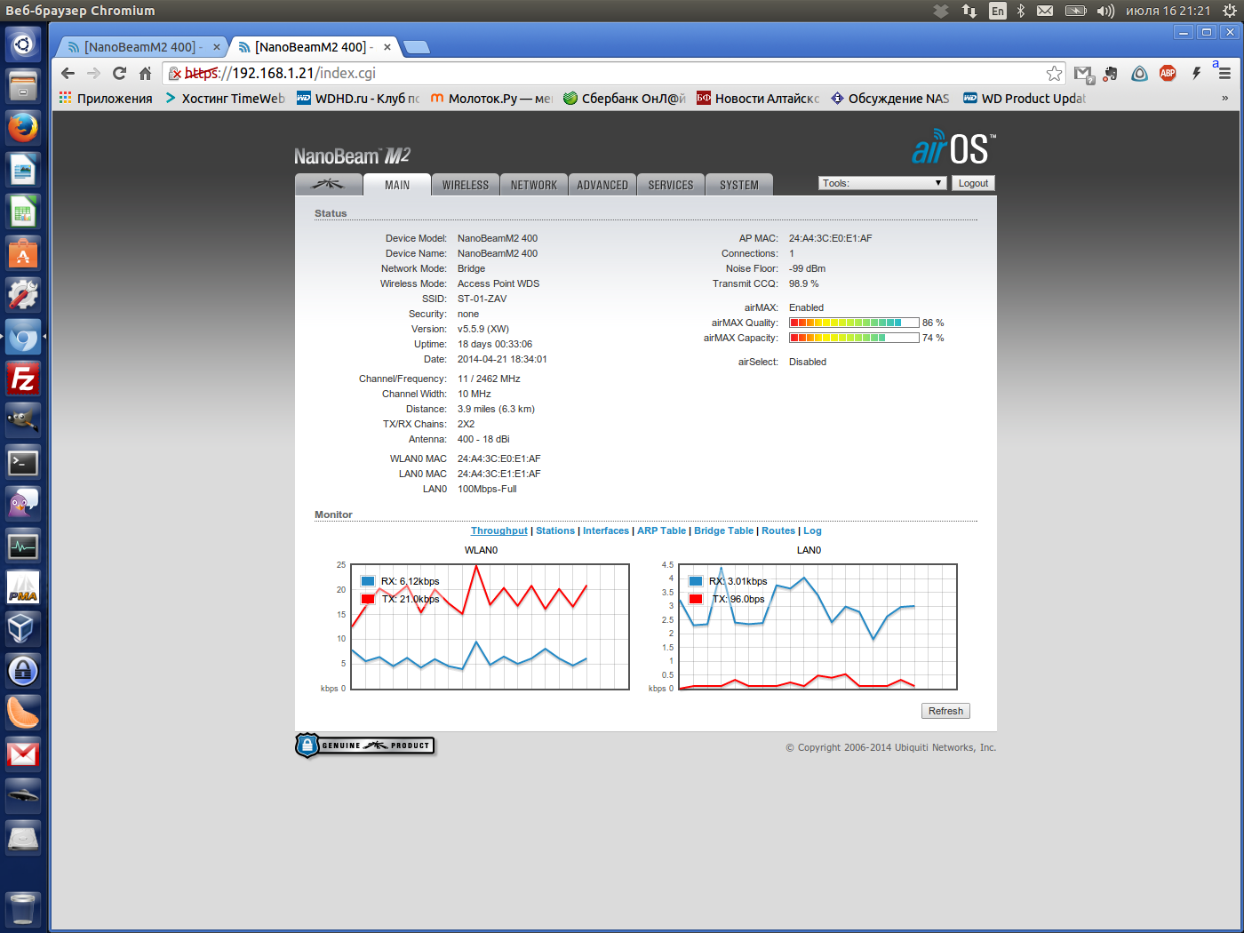This screenshot has width=1244, height=933.
Task: Open the WD Product Update bookmark
Action: [1025, 98]
